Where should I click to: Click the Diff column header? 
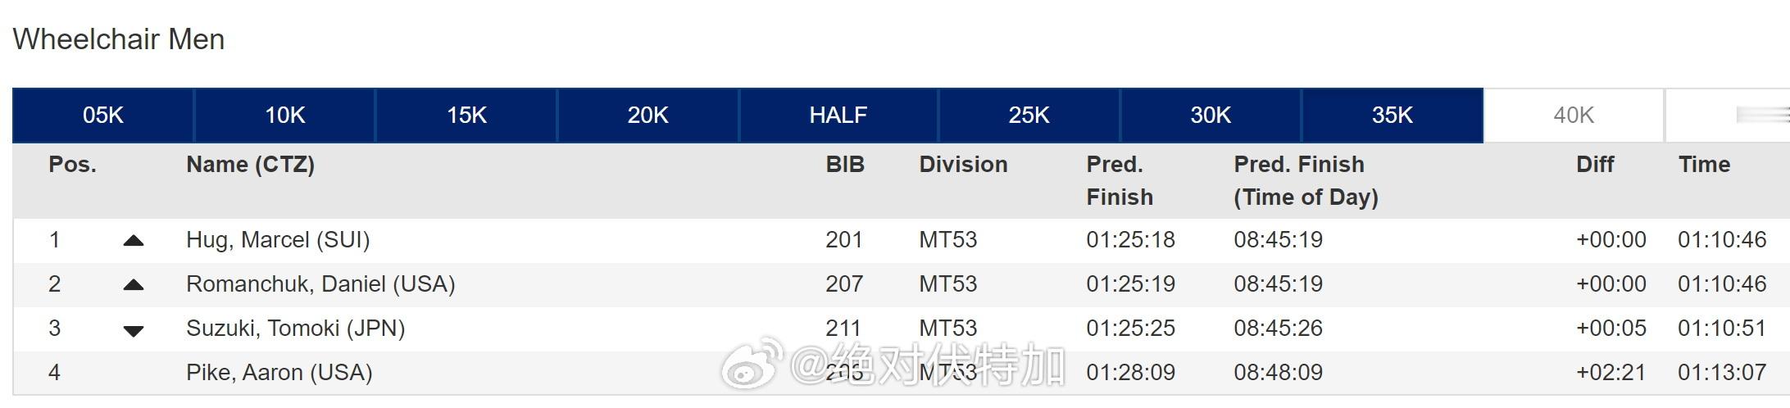[x=1595, y=165]
